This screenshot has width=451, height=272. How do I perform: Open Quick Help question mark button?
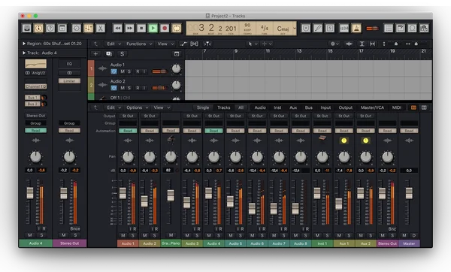50,29
